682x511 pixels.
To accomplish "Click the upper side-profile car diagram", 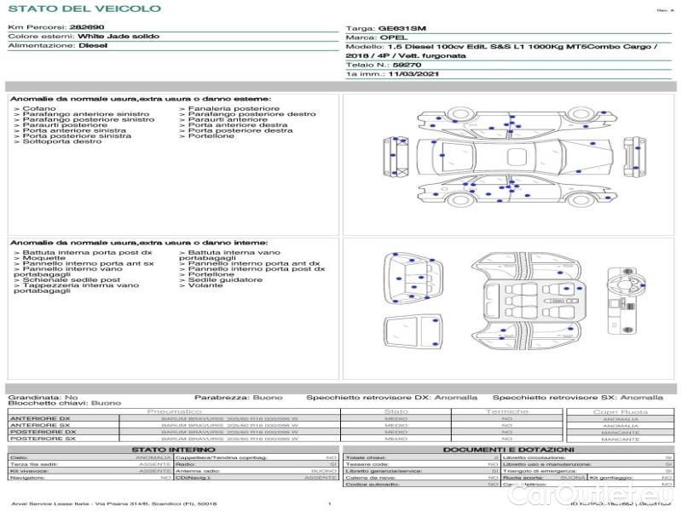I will [x=517, y=122].
